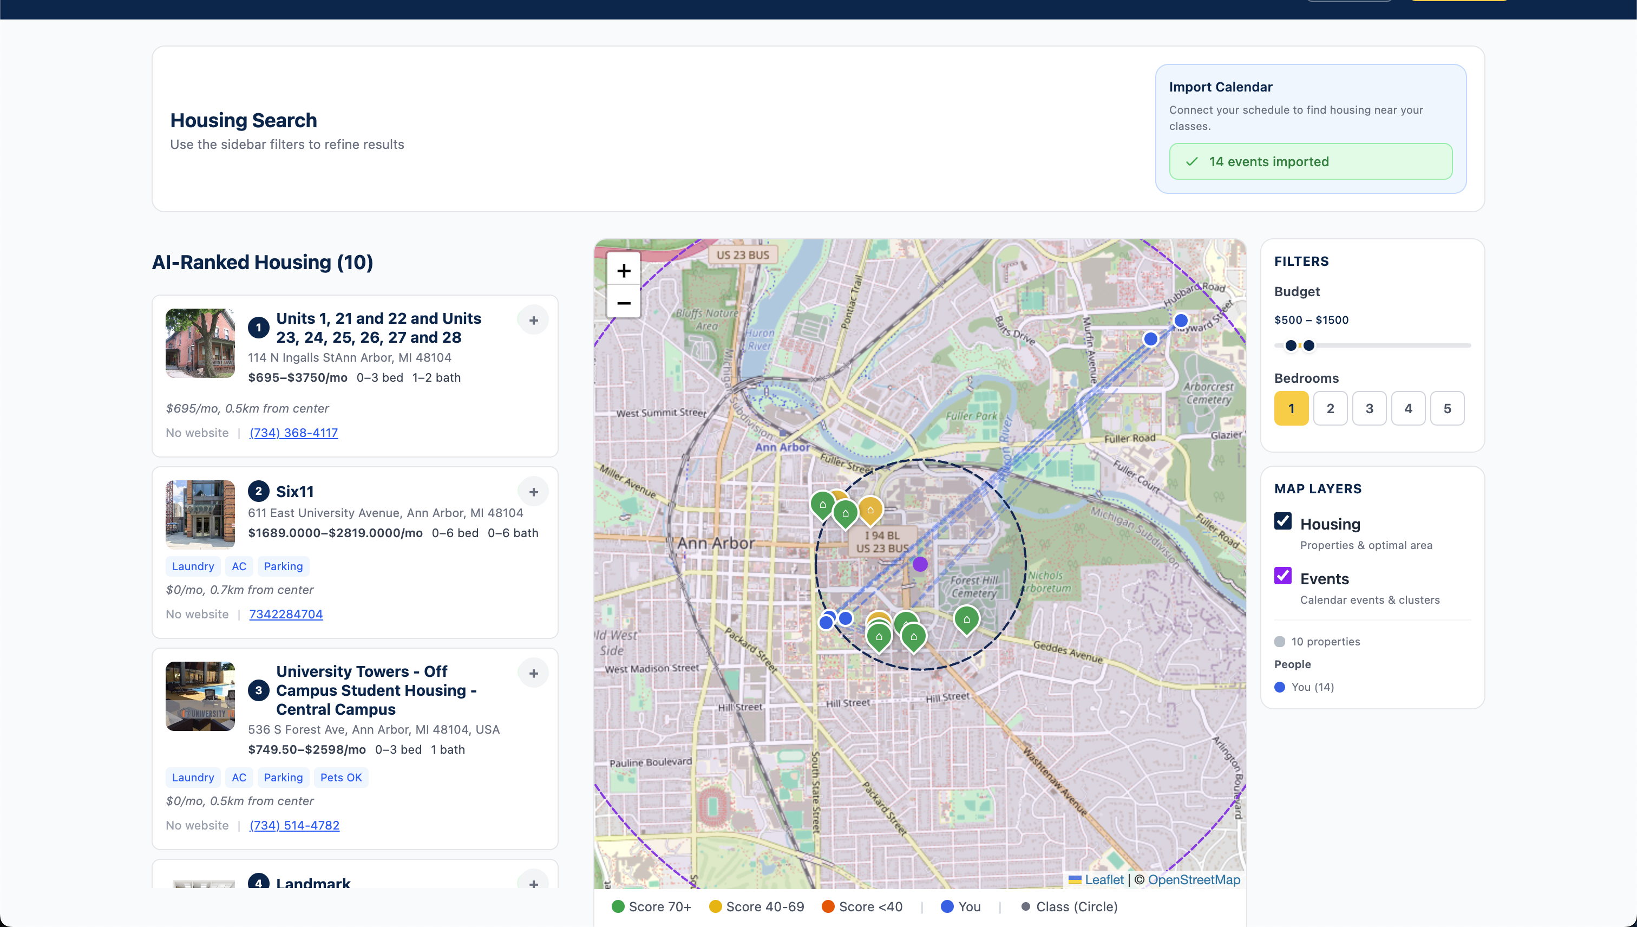Click the purple cluster center marker
The image size is (1637, 927).
click(x=920, y=564)
